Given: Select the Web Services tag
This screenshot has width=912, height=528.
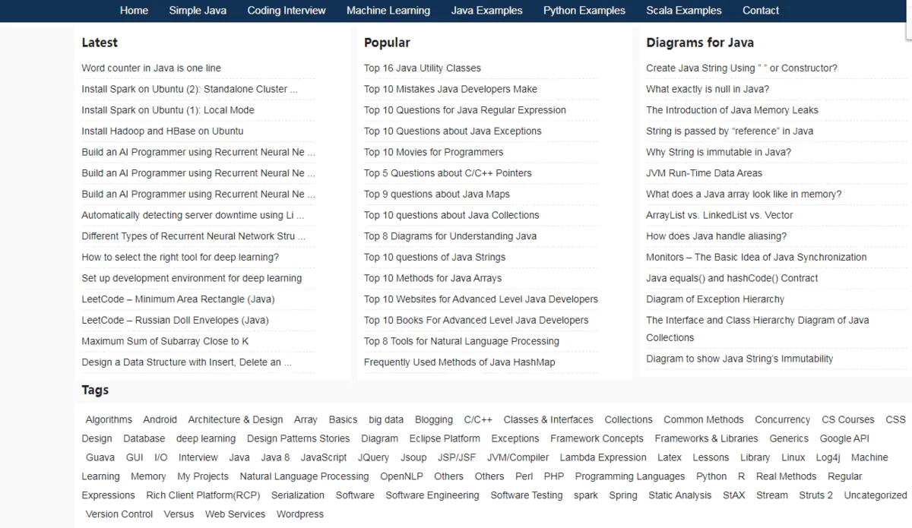Looking at the screenshot, I should click(235, 514).
